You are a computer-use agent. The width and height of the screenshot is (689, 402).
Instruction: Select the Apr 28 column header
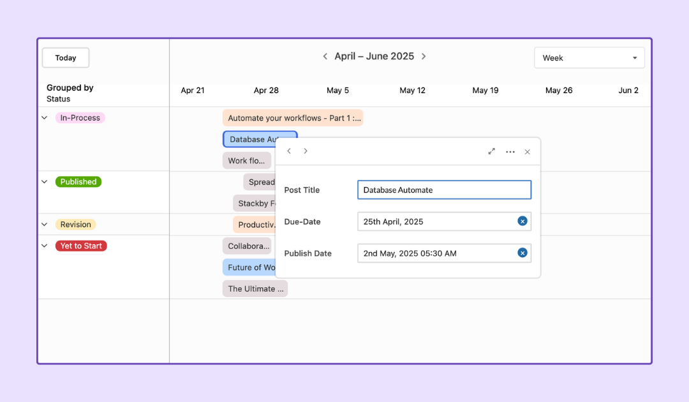pyautogui.click(x=266, y=90)
